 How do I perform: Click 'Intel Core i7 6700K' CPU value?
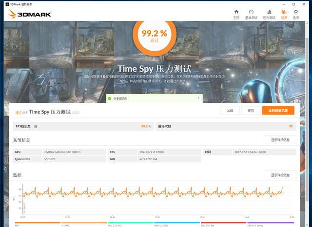152,152
